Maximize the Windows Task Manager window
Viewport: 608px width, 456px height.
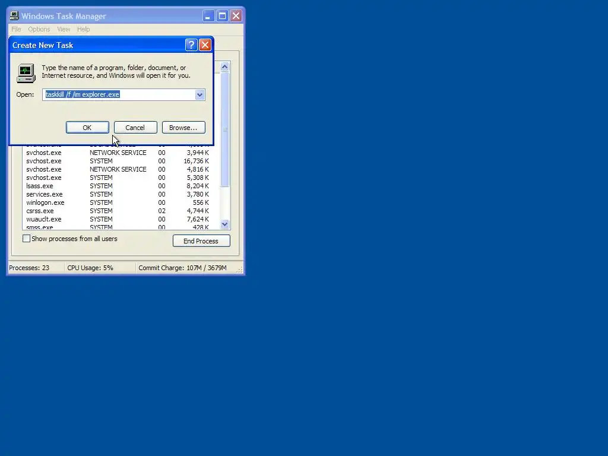tap(222, 16)
